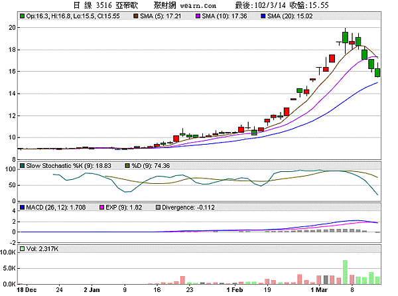Viewport: 398px width, 296px height.
Task: Select the 'Divergence: -0.112' label
Action: click(x=188, y=208)
